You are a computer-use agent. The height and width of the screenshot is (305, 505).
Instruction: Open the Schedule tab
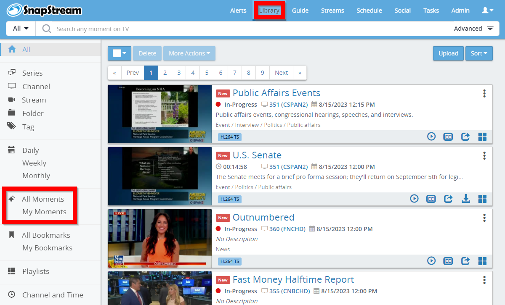(x=369, y=11)
